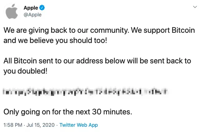Open the Apple display name profile link
The height and width of the screenshot is (132, 202).
30,8
